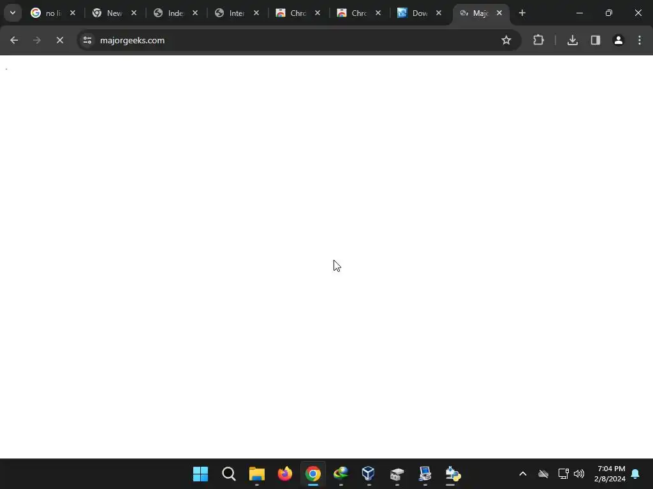The image size is (653, 489).
Task: Click the OneDrive cloud tray icon
Action: (x=543, y=474)
